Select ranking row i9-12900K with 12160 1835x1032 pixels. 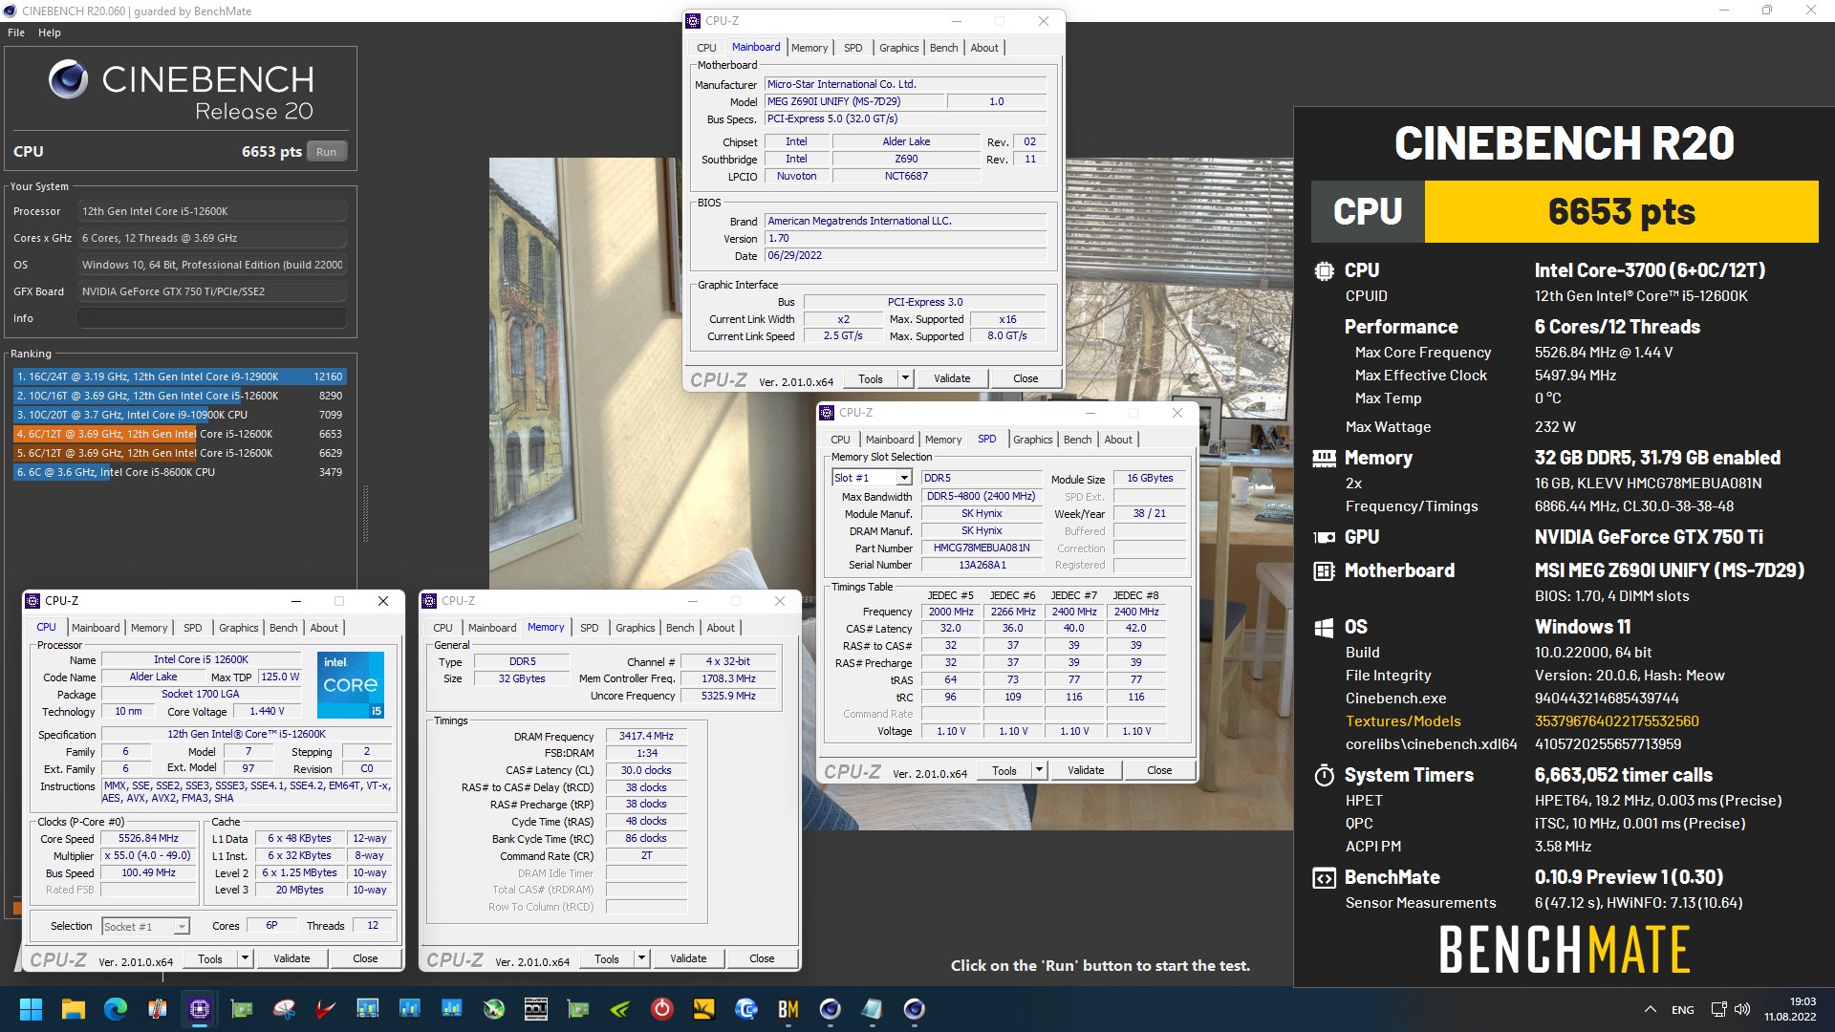click(x=179, y=376)
